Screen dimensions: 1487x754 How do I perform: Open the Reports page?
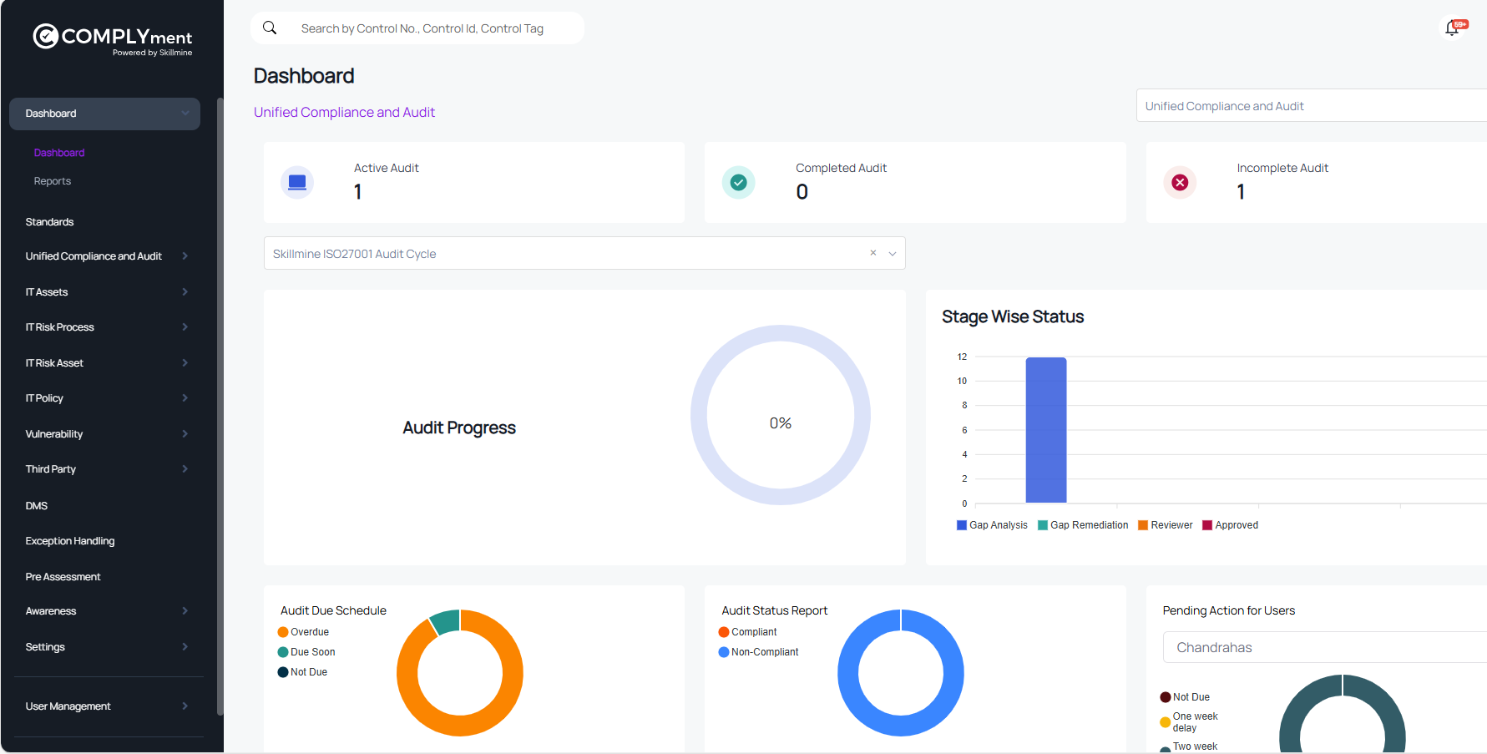coord(53,180)
